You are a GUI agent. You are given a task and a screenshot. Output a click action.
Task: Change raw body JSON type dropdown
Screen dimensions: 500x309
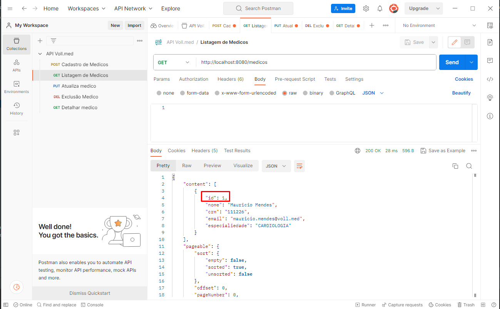tap(373, 93)
